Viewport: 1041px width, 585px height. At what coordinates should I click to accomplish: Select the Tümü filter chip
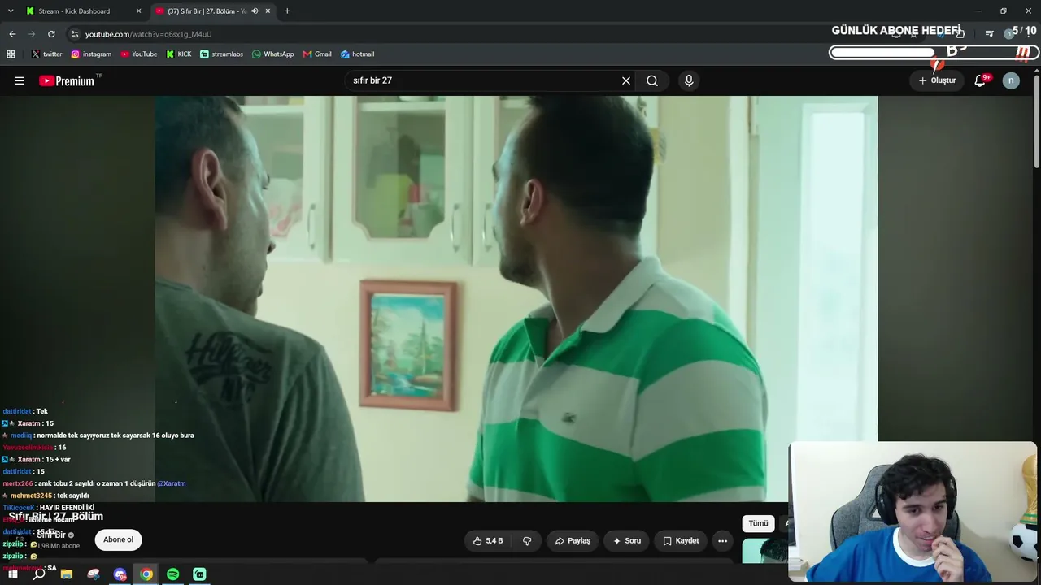pyautogui.click(x=758, y=523)
